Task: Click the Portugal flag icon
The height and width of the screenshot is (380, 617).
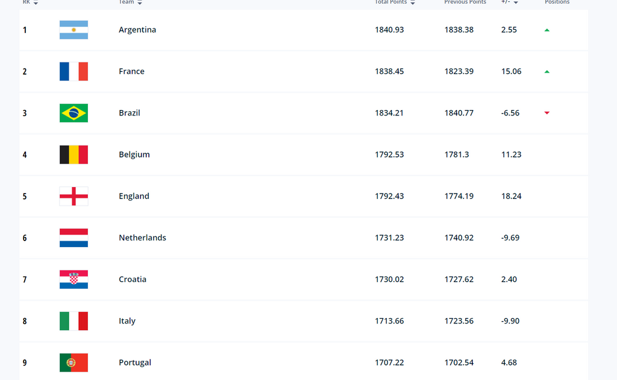Action: tap(74, 363)
